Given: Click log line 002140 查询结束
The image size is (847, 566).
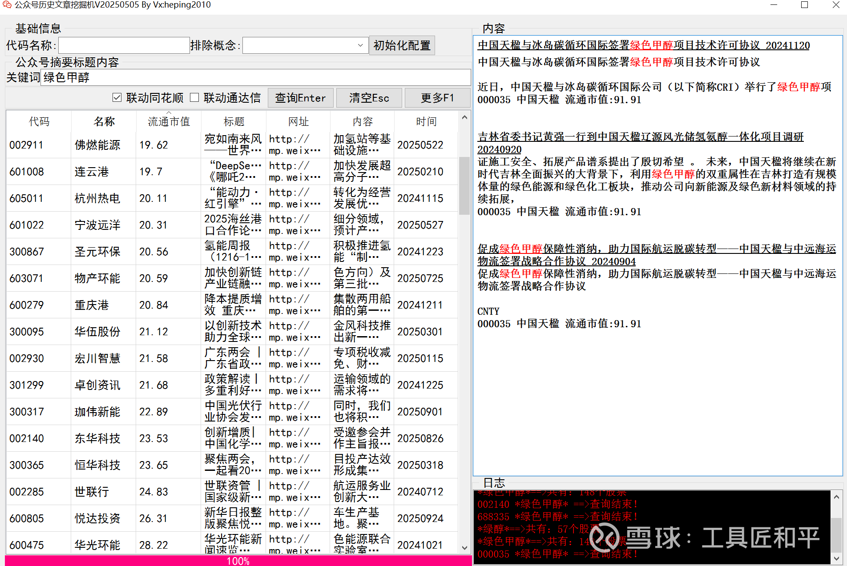Looking at the screenshot, I should tap(558, 504).
